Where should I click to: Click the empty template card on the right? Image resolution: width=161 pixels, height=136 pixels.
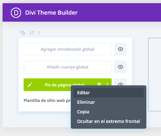155,75
